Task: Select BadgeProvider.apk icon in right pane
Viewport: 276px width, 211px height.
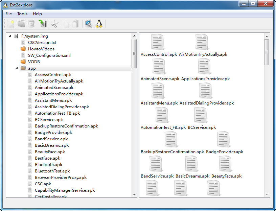Action: pos(224,139)
